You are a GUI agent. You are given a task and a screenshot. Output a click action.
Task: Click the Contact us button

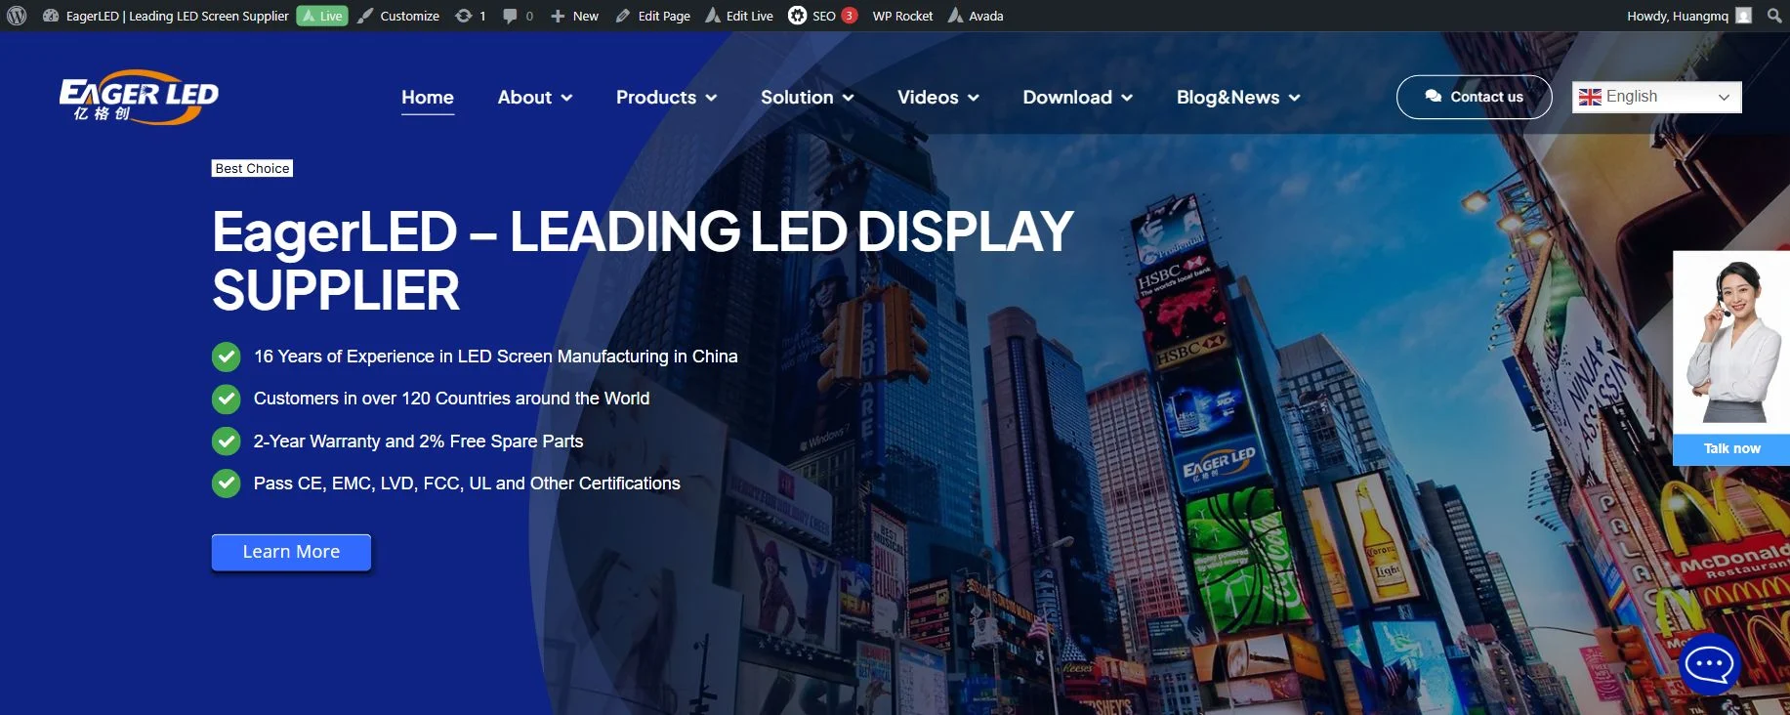click(x=1474, y=97)
